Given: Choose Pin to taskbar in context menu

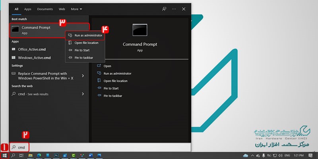Looking at the screenshot, I should click(x=85, y=58).
